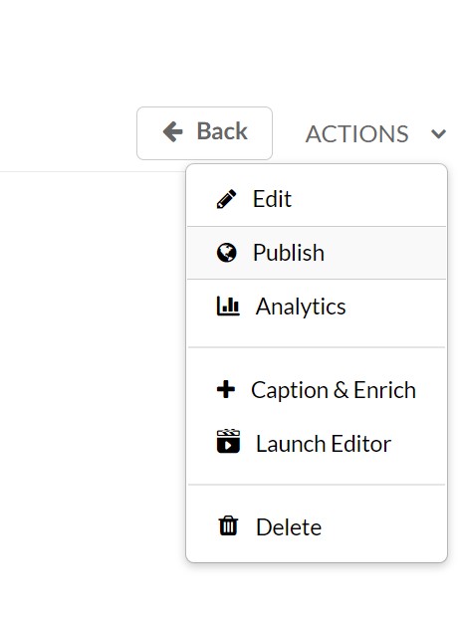Collapse the ACTIONS menu via chevron arrow
This screenshot has height=618, width=458.
(438, 134)
